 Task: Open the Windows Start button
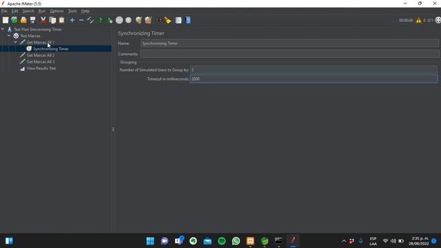click(150, 241)
